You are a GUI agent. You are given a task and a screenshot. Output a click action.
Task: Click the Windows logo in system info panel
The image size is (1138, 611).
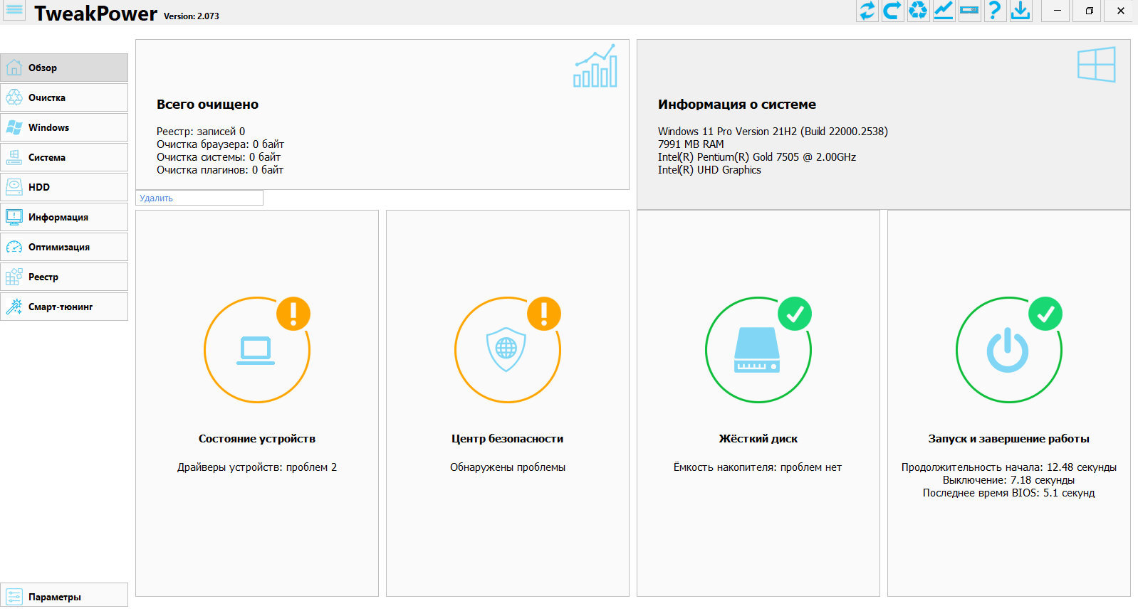coord(1097,65)
